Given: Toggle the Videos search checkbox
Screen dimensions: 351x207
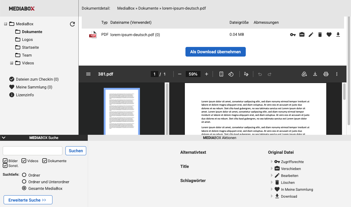Looking at the screenshot, I should (x=24, y=161).
